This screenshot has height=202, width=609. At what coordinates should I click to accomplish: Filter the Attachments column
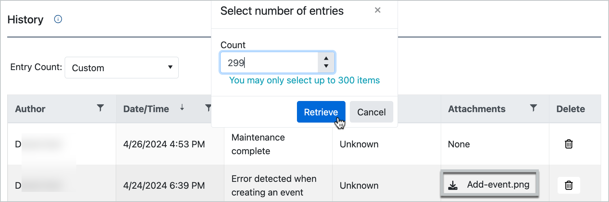[534, 108]
